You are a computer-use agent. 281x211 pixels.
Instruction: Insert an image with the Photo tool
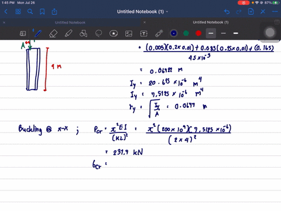pyautogui.click(x=129, y=33)
